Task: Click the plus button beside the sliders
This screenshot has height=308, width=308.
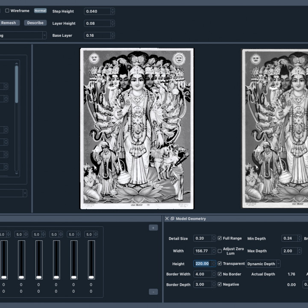Action: (x=153, y=228)
